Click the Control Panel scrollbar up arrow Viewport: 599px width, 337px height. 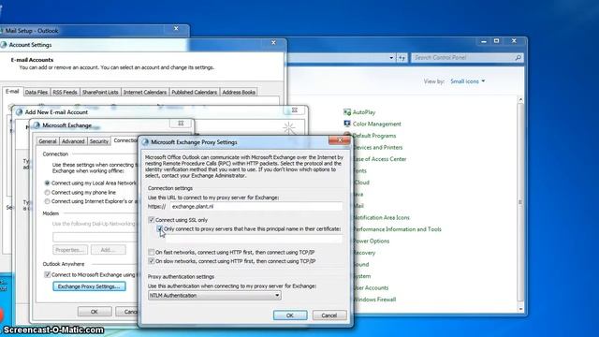point(520,99)
